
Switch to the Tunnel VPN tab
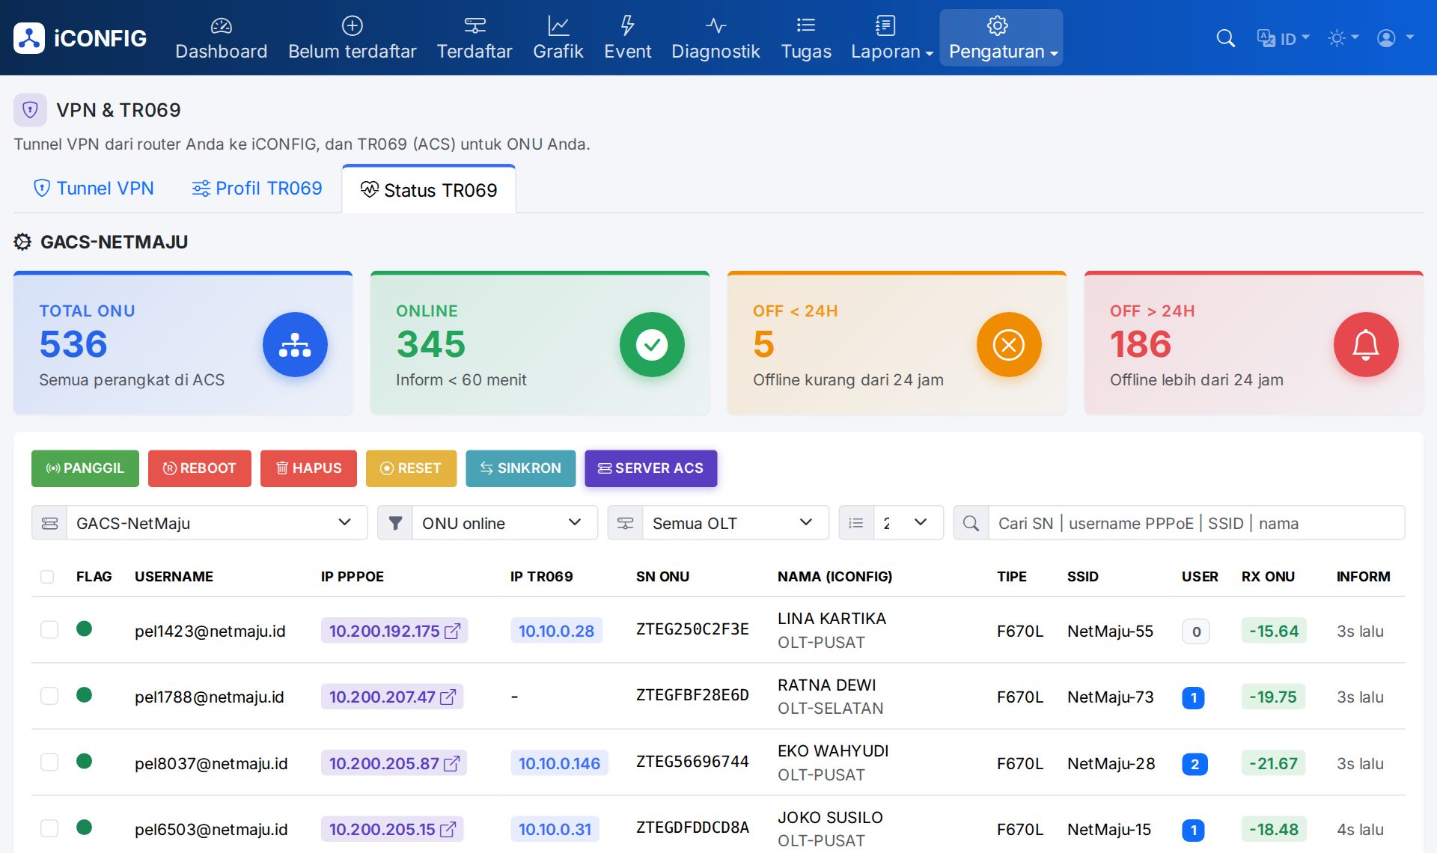tap(94, 189)
